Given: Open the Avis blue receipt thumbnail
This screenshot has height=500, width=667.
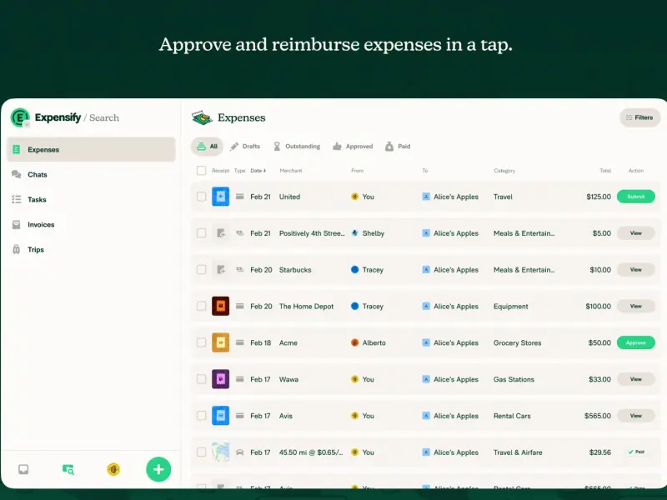Looking at the screenshot, I should coord(220,416).
